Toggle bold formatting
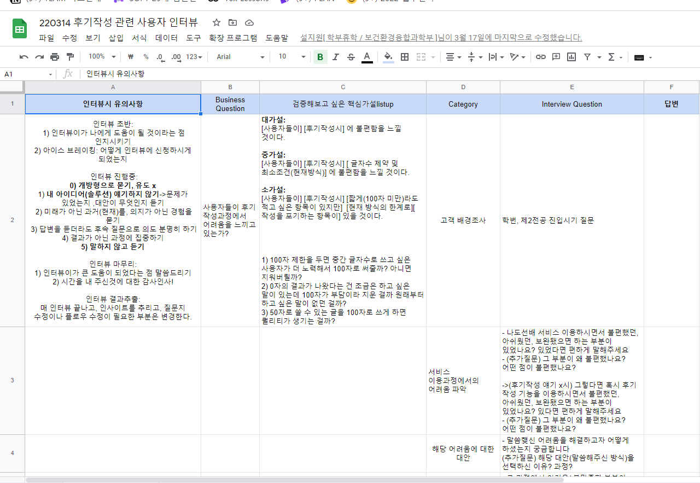Screen dimensions: 700x483 coord(320,57)
